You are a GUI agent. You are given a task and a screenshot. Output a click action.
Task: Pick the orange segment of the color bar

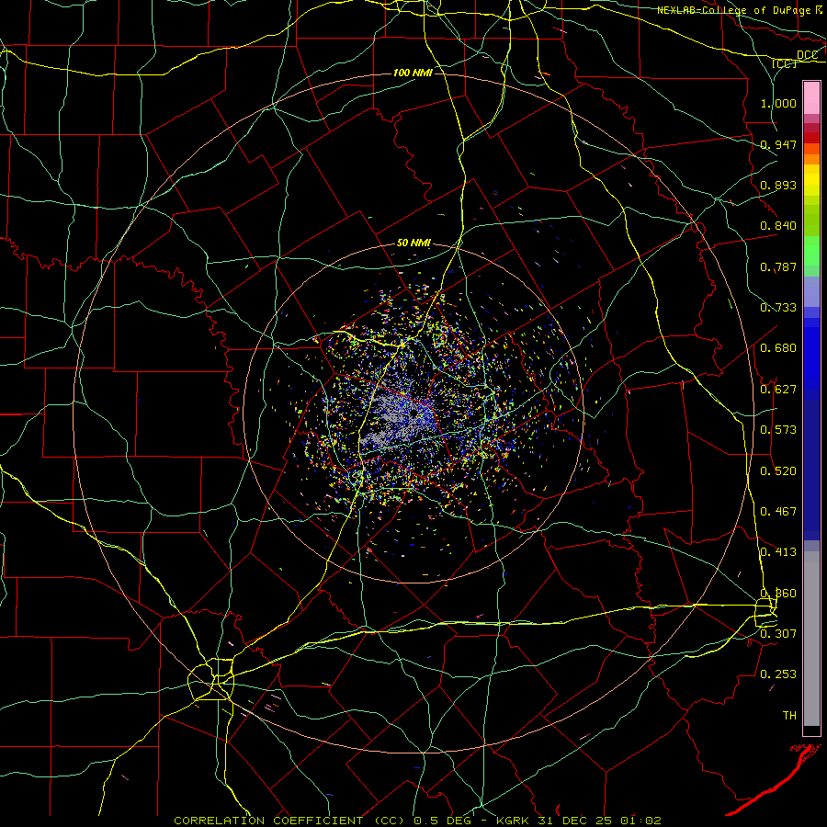[x=811, y=159]
